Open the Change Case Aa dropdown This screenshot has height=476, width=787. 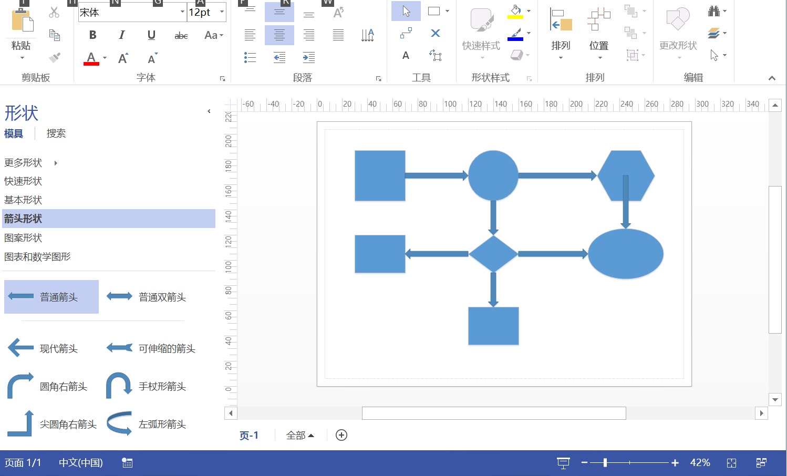tap(214, 35)
